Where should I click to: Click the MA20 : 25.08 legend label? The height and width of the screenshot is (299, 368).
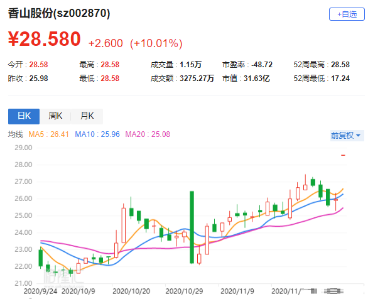(148, 134)
